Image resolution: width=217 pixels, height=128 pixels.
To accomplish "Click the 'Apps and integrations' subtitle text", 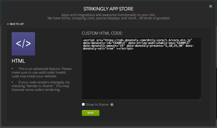I will pyautogui.click(x=108, y=16).
